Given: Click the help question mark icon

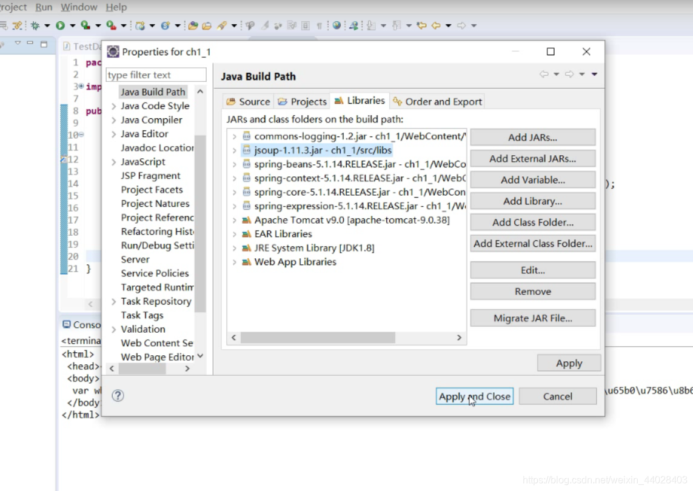Looking at the screenshot, I should pos(118,396).
